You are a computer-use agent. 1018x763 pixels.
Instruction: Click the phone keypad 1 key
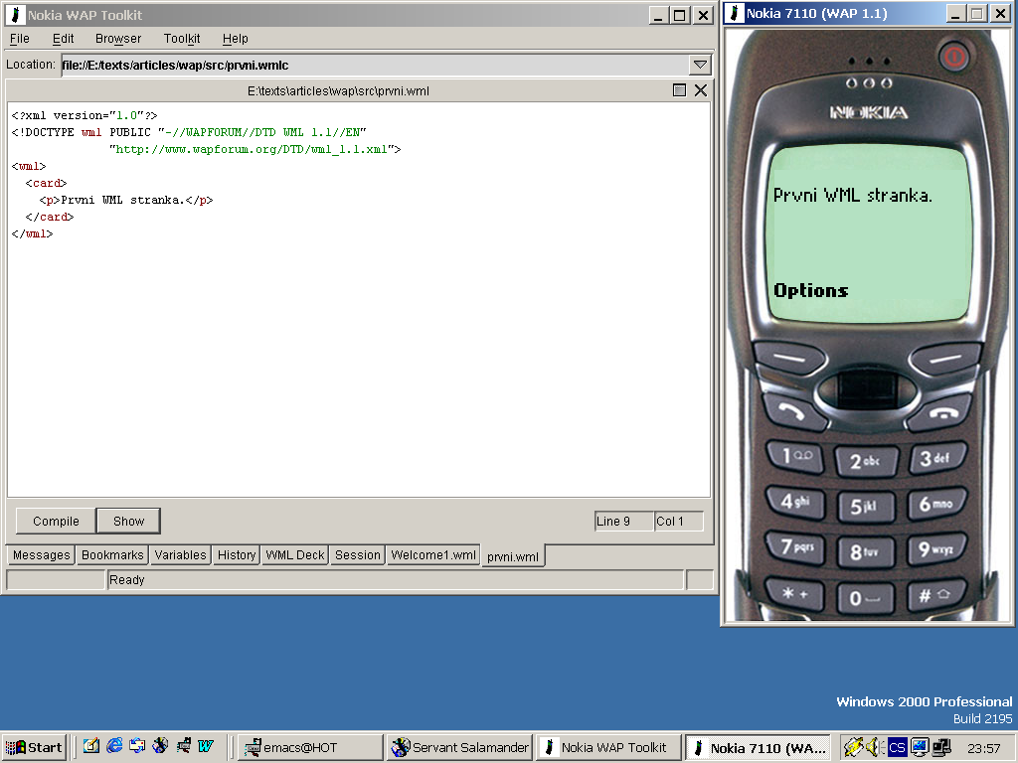pos(795,457)
